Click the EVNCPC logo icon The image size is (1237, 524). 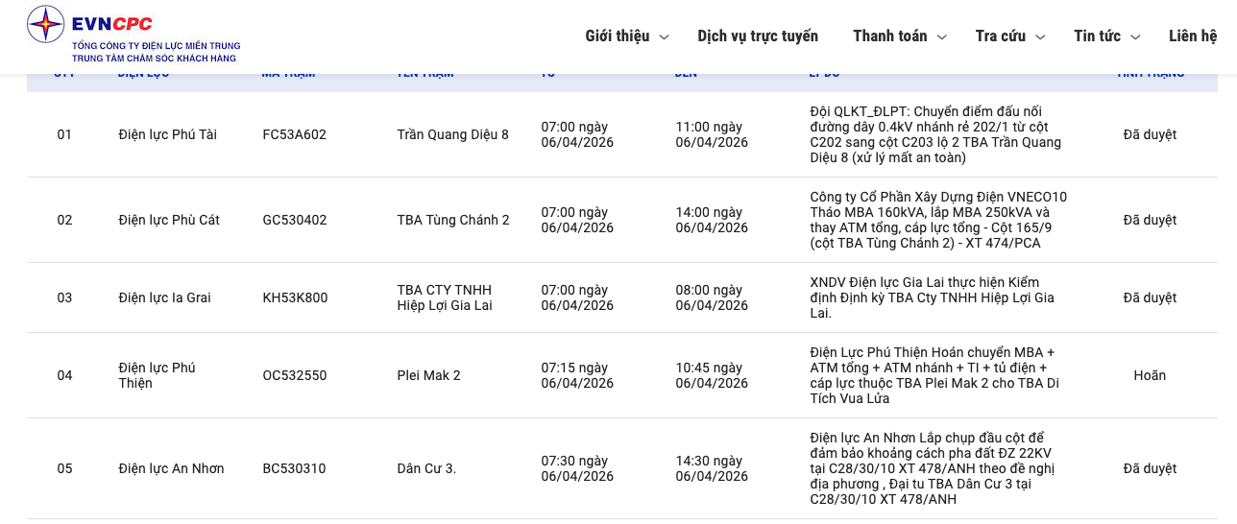[45, 24]
